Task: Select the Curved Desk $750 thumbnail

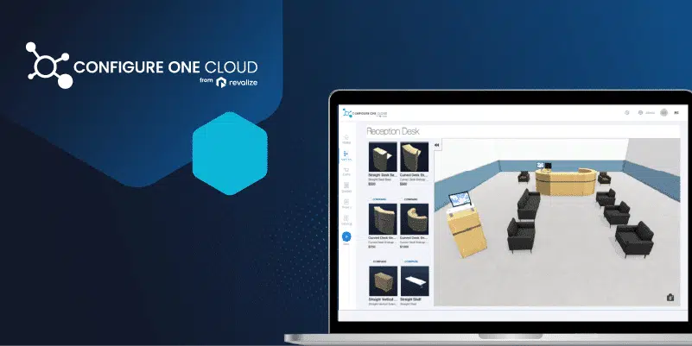Action: tap(383, 219)
